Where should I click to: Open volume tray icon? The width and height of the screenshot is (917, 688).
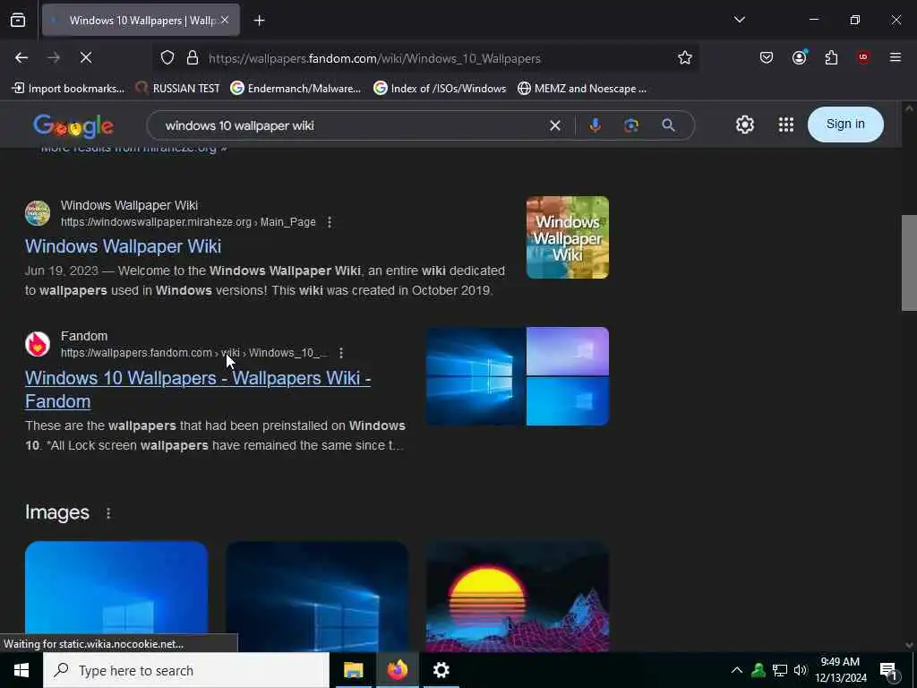(x=800, y=670)
